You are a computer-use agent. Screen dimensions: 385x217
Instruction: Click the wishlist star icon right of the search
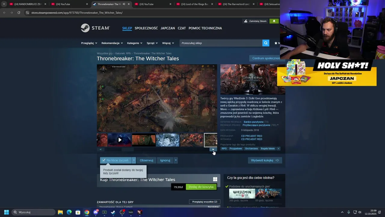(276, 43)
